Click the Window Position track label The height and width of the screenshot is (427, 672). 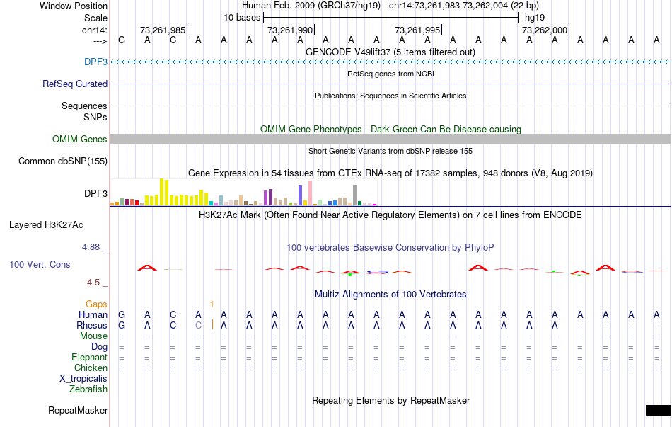pos(74,6)
